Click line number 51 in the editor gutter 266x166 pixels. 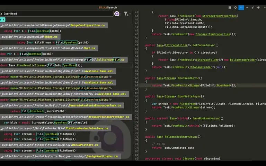pyautogui.click(x=136, y=45)
